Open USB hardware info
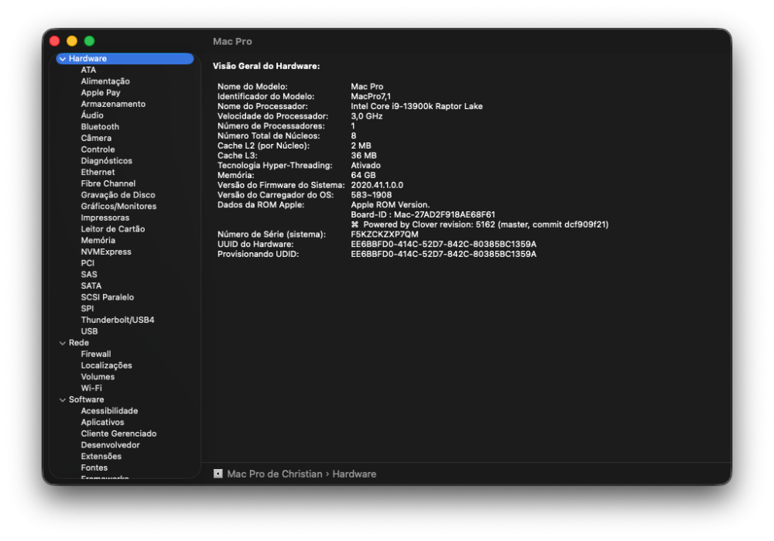 [89, 331]
